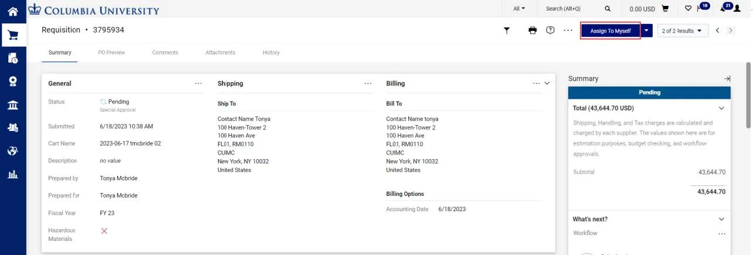753x255 pixels.
Task: Open Shipping section ellipsis menu
Action: (368, 83)
